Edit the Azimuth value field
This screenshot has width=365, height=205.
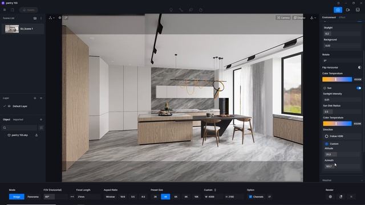342,166
